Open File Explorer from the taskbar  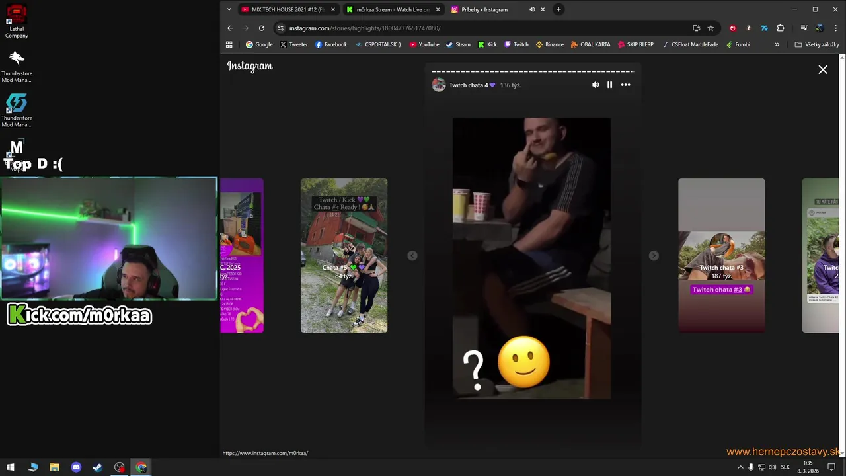pyautogui.click(x=54, y=467)
